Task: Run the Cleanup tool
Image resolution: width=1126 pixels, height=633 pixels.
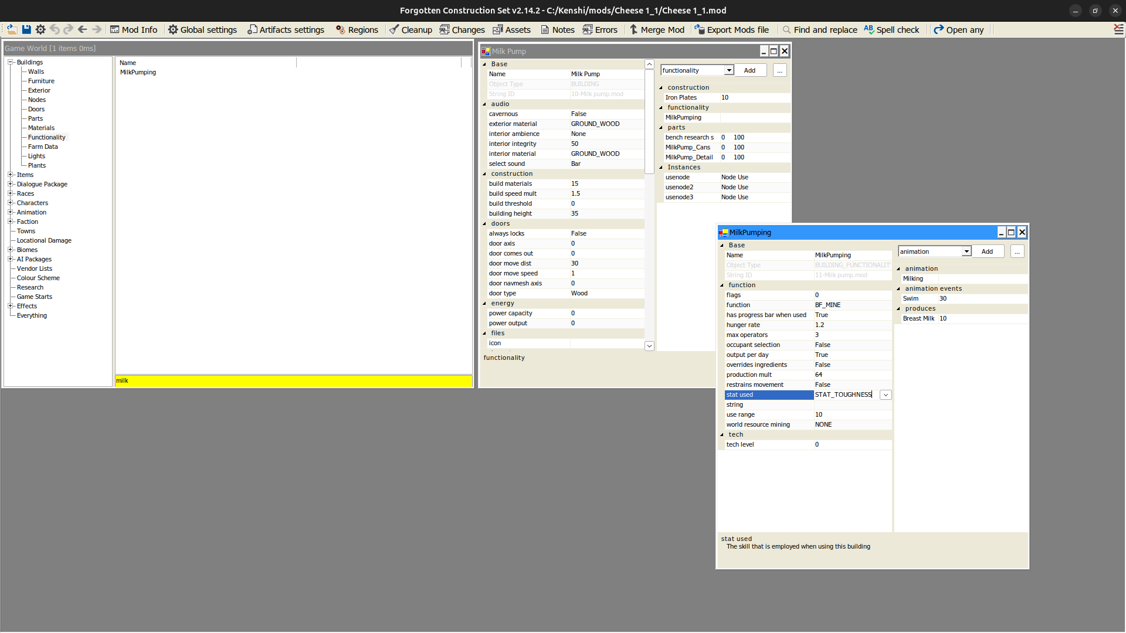Action: click(x=411, y=29)
